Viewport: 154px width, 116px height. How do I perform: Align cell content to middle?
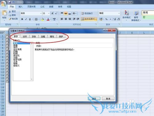point(66,13)
